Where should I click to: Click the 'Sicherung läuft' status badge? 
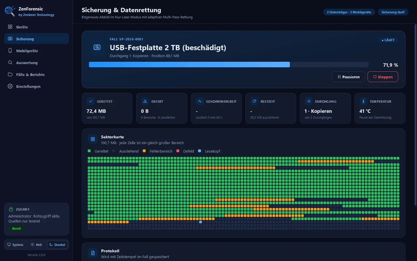(393, 12)
